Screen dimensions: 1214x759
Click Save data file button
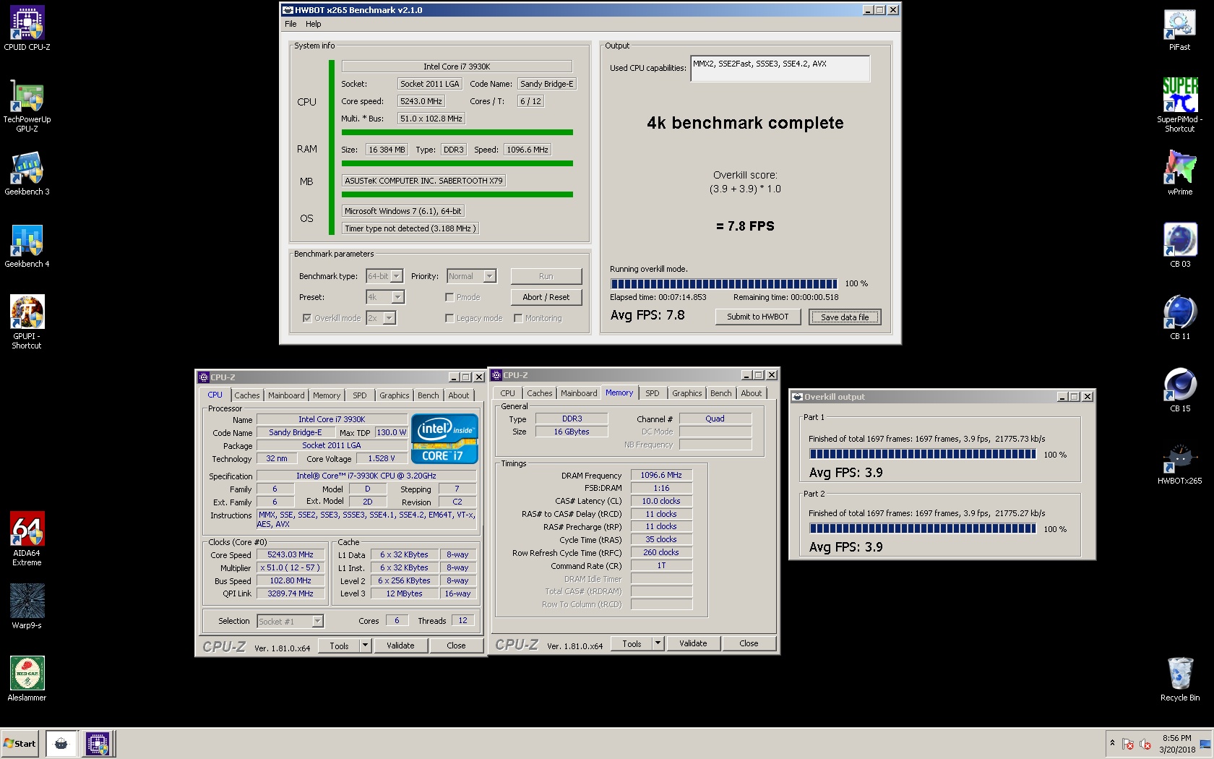845,317
